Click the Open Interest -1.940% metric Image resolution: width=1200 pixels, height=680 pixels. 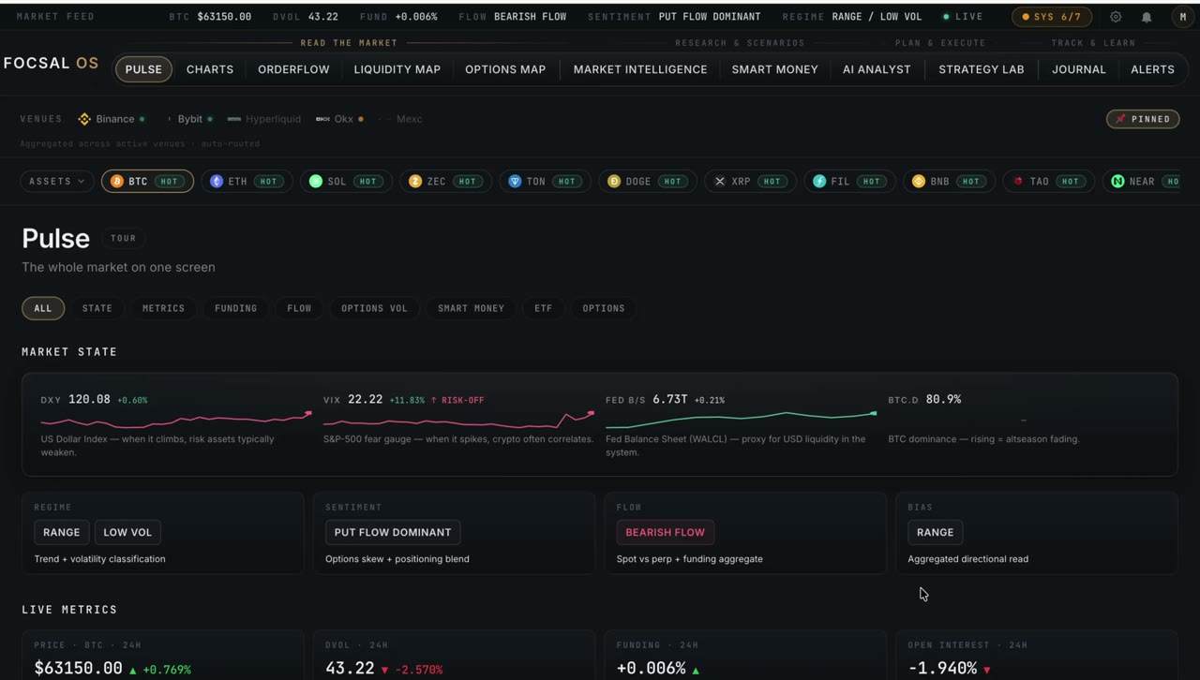tap(943, 668)
